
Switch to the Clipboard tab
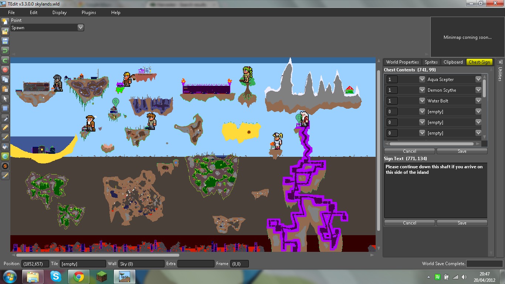point(453,62)
